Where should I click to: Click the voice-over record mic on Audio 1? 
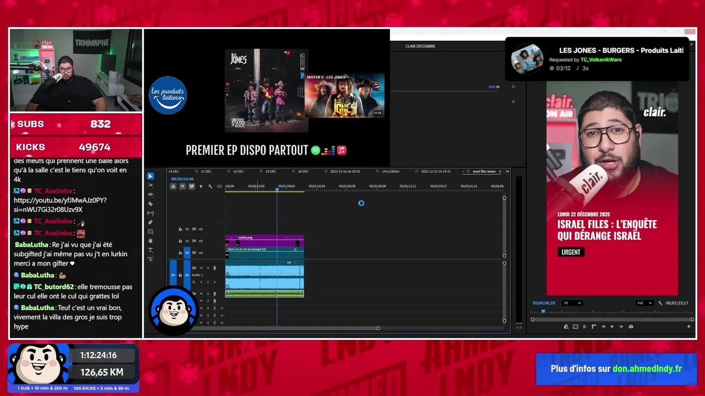click(x=214, y=268)
